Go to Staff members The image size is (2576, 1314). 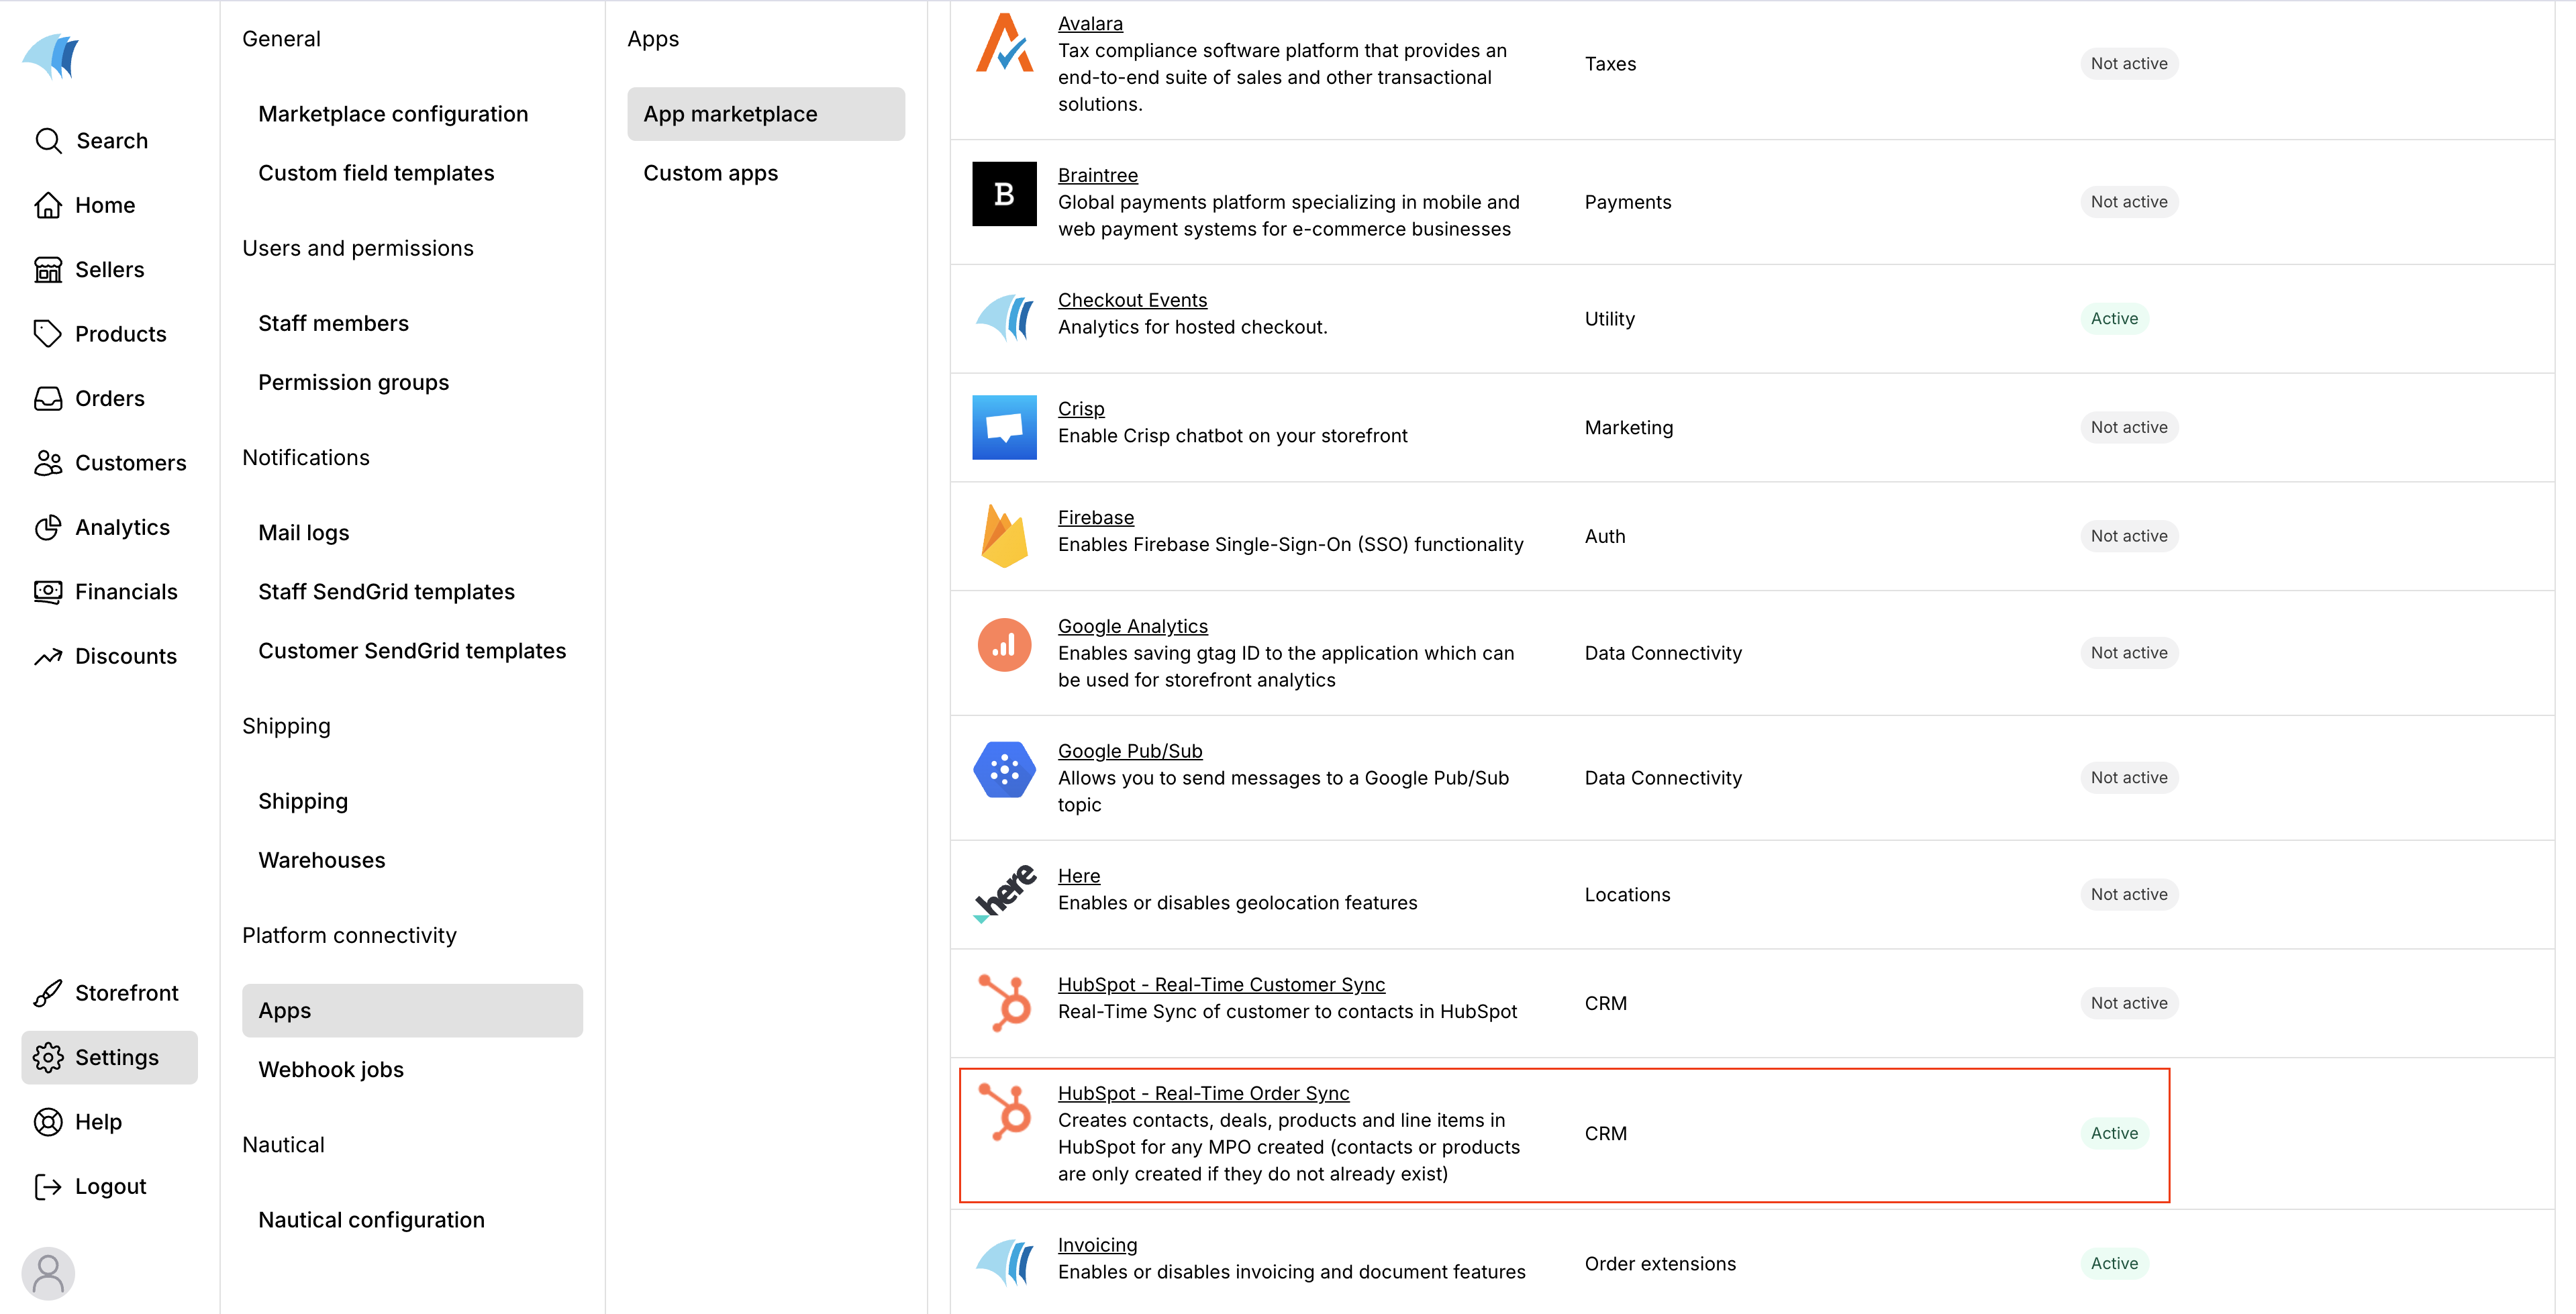coord(333,323)
